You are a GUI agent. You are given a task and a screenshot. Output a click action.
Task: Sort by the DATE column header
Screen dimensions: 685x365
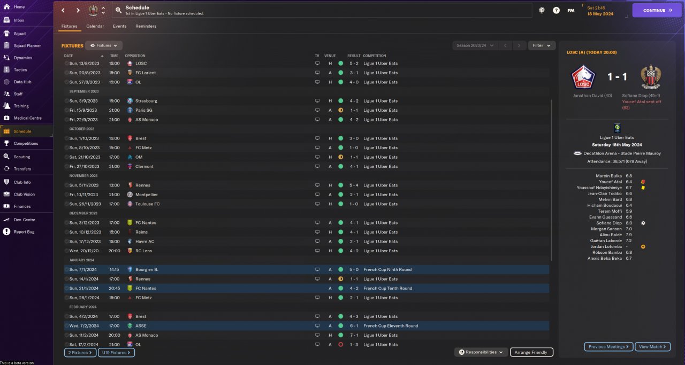68,56
